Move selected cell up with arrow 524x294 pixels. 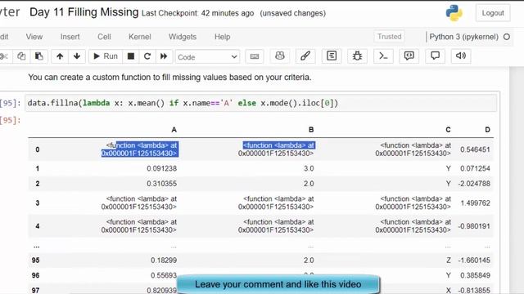point(60,56)
